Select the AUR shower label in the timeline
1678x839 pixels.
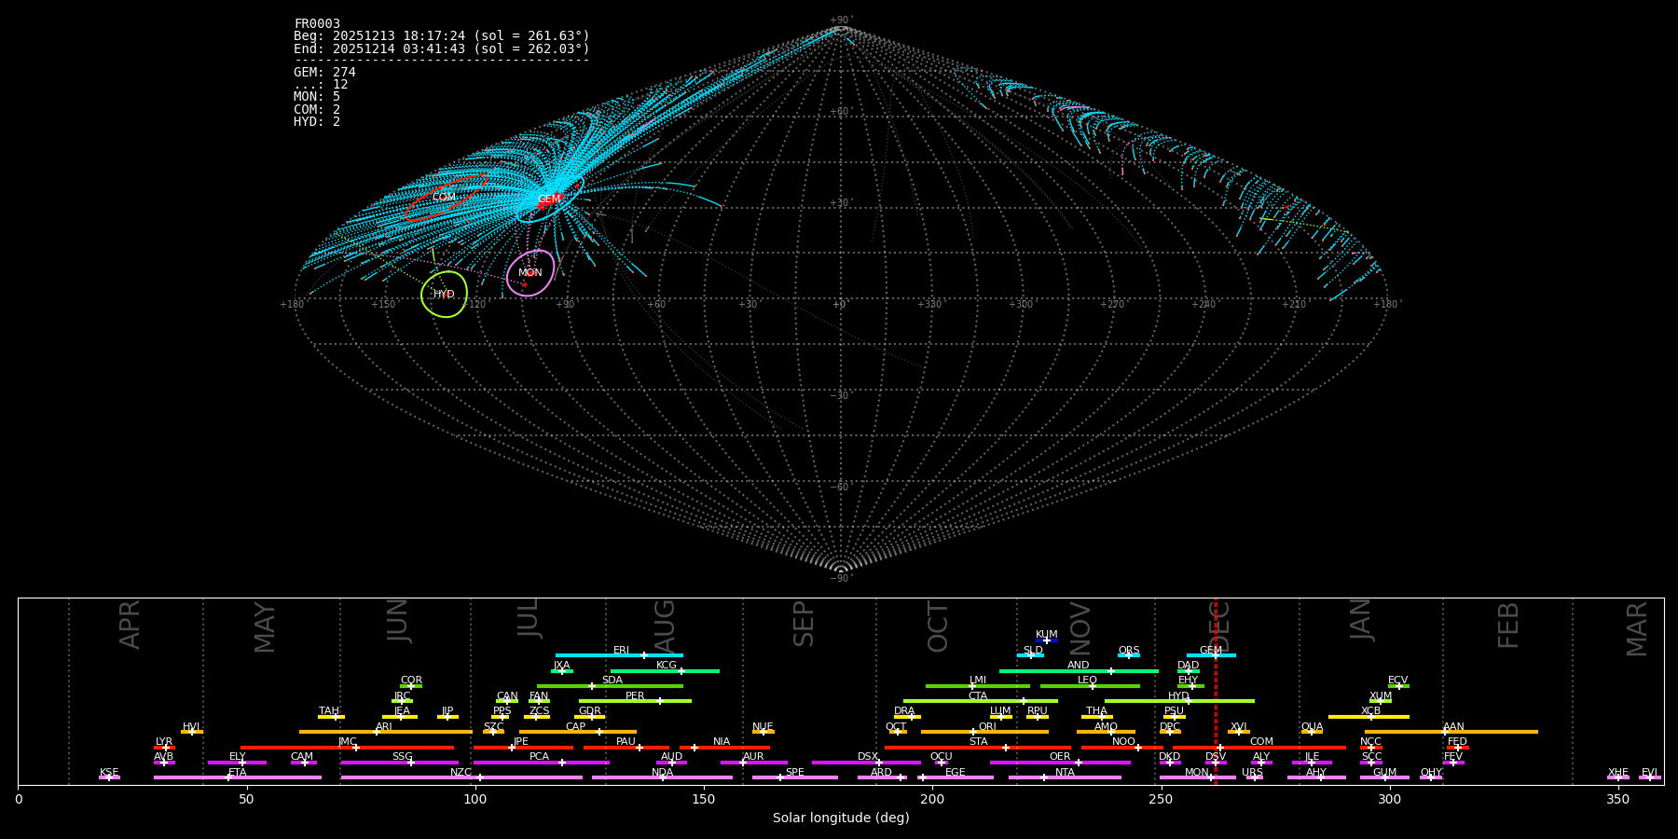pyautogui.click(x=753, y=757)
